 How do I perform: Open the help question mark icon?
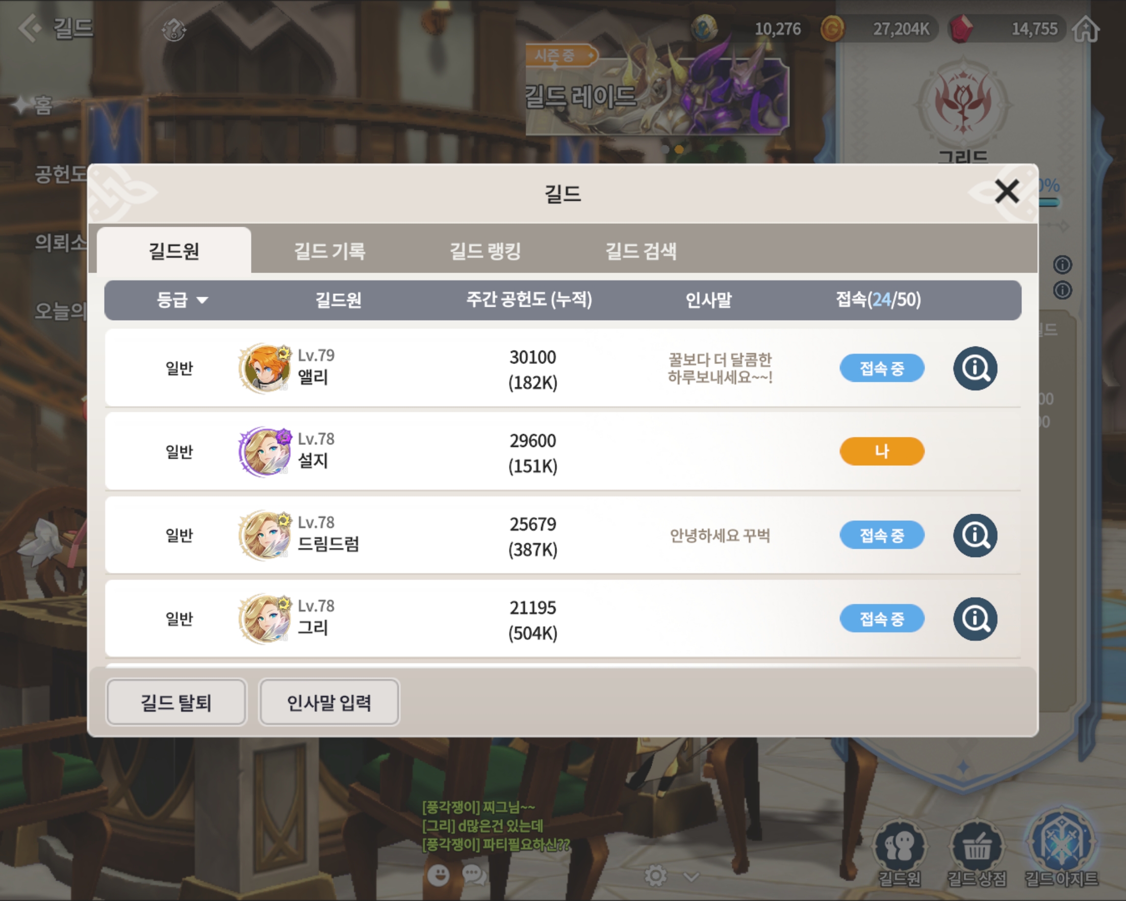(174, 30)
